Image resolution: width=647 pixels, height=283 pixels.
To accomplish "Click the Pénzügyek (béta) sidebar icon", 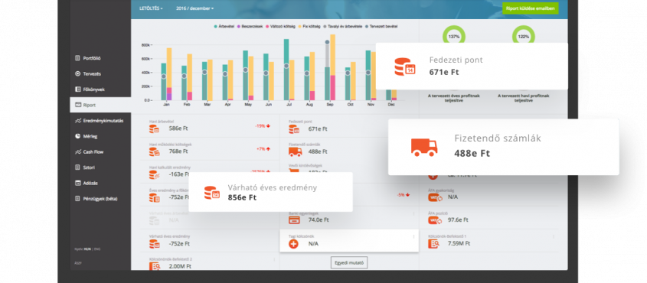I will (x=77, y=199).
